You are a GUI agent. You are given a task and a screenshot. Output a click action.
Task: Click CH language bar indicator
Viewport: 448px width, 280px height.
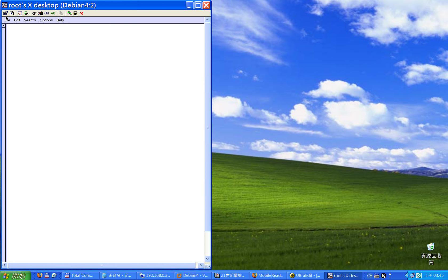pos(370,275)
